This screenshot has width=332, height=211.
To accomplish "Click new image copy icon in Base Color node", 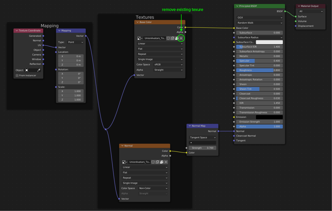I will (x=172, y=38).
